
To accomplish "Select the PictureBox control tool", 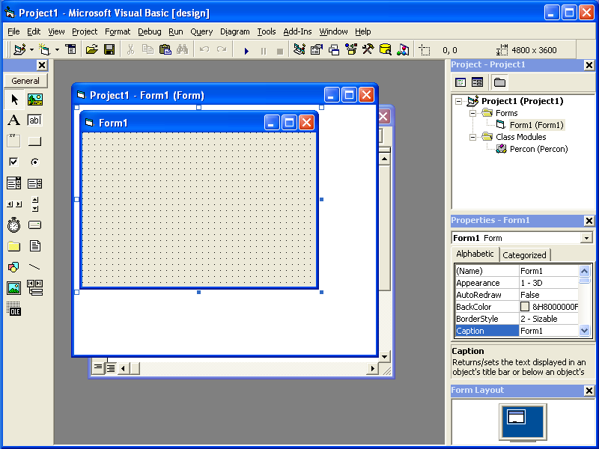I will pos(34,100).
